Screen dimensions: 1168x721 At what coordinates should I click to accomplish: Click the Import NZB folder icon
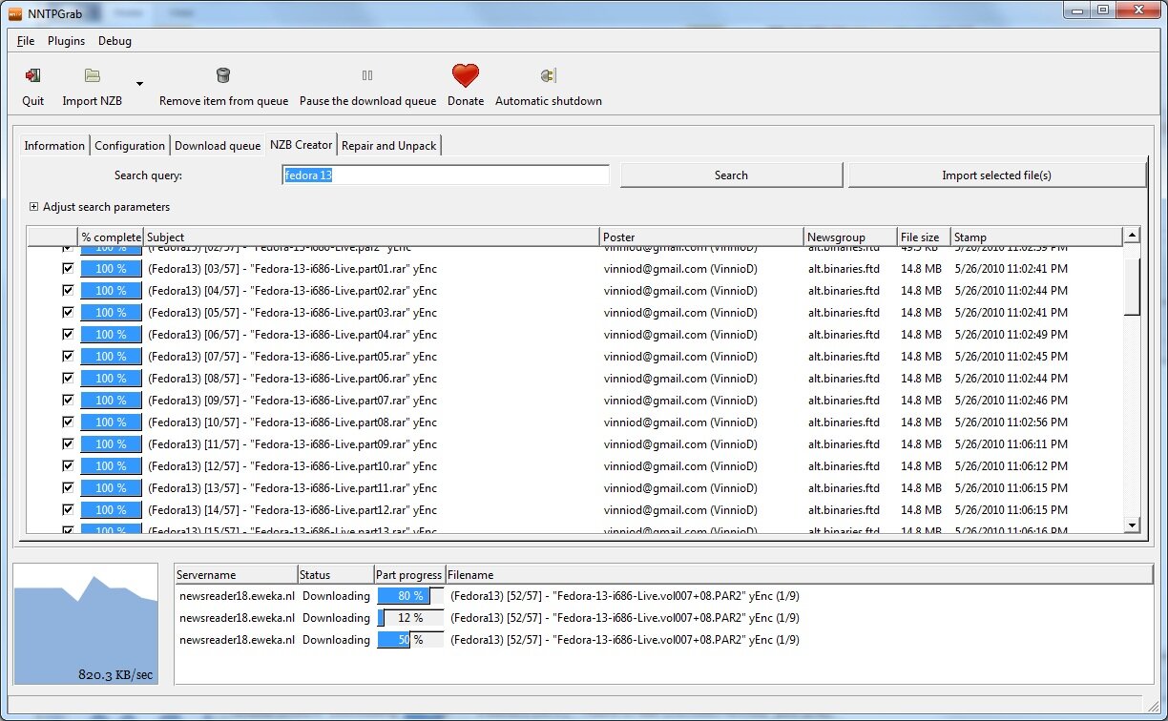coord(93,76)
